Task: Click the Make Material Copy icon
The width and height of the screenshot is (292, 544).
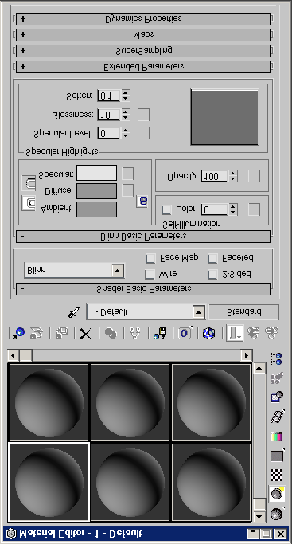Action: click(111, 334)
